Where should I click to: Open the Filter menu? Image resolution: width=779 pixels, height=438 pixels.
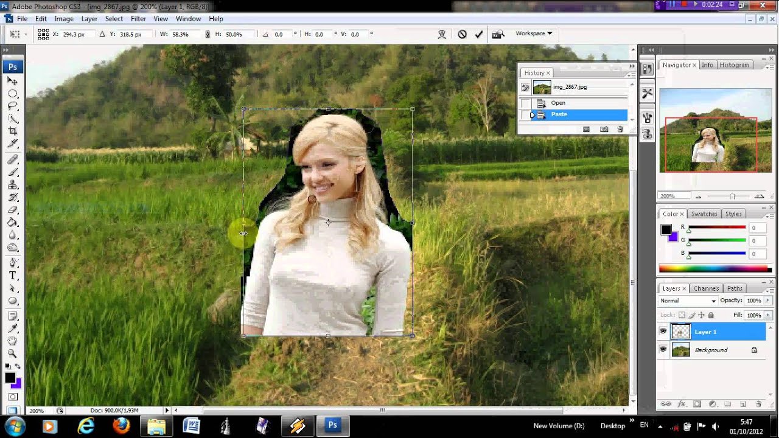[138, 19]
